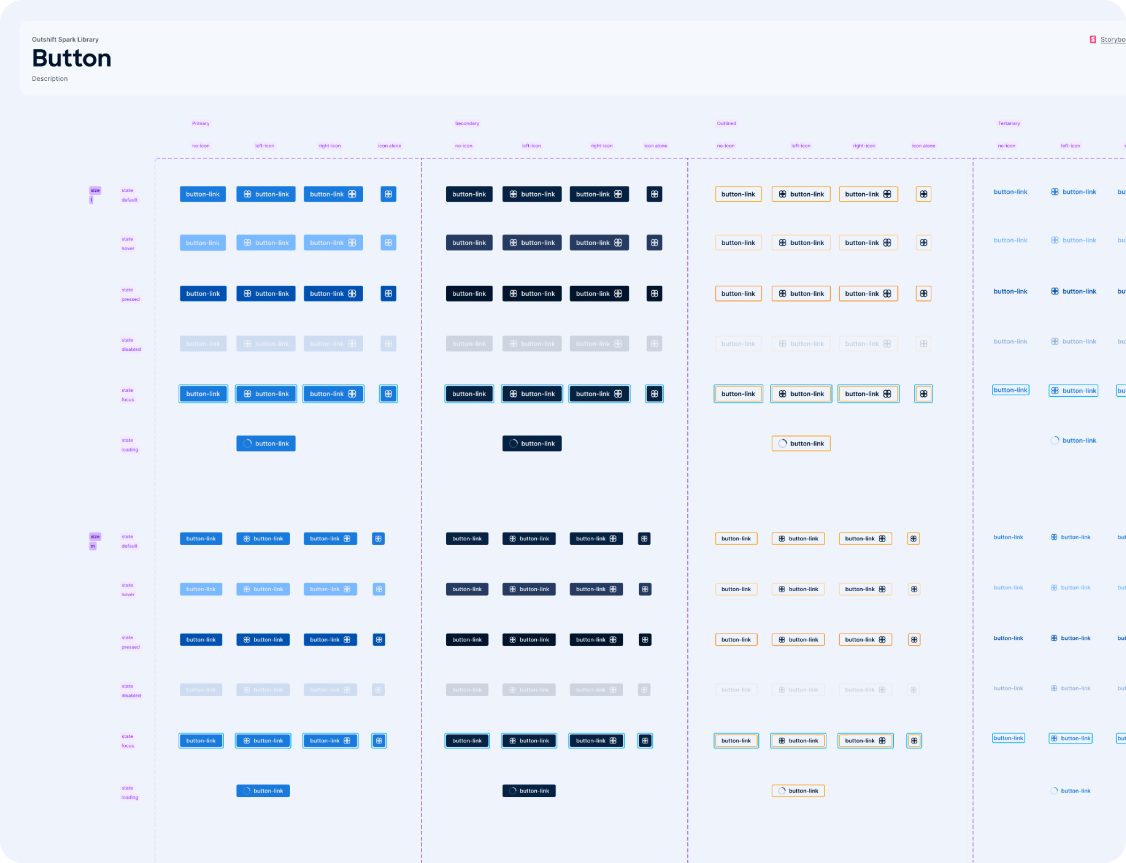Click Secondary size-l pressed icon-alone button
The width and height of the screenshot is (1126, 863).
point(654,293)
